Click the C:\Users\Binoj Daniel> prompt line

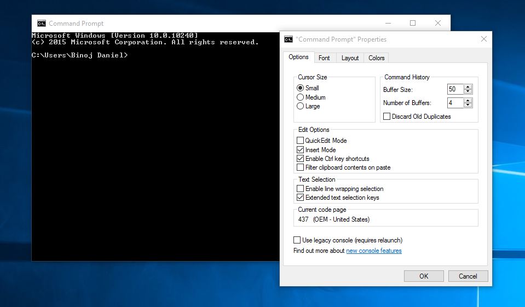[x=80, y=55]
